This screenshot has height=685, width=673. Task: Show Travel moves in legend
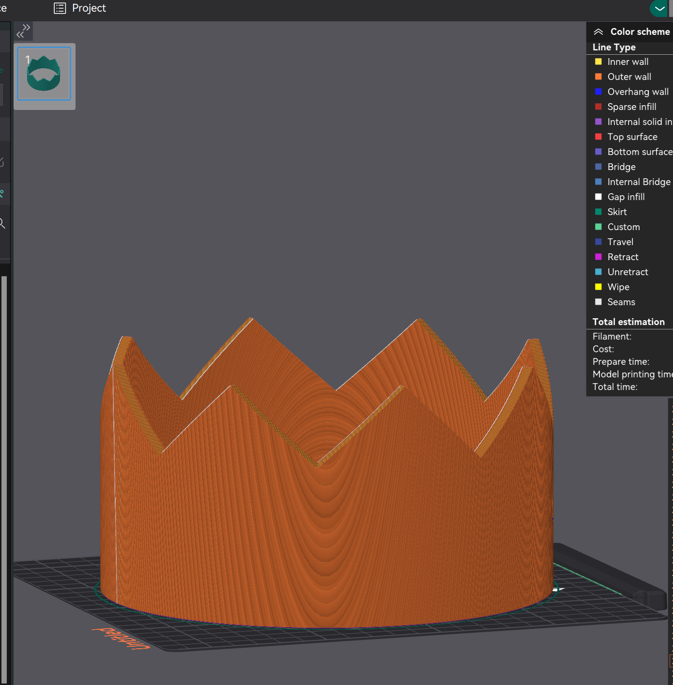[614, 242]
